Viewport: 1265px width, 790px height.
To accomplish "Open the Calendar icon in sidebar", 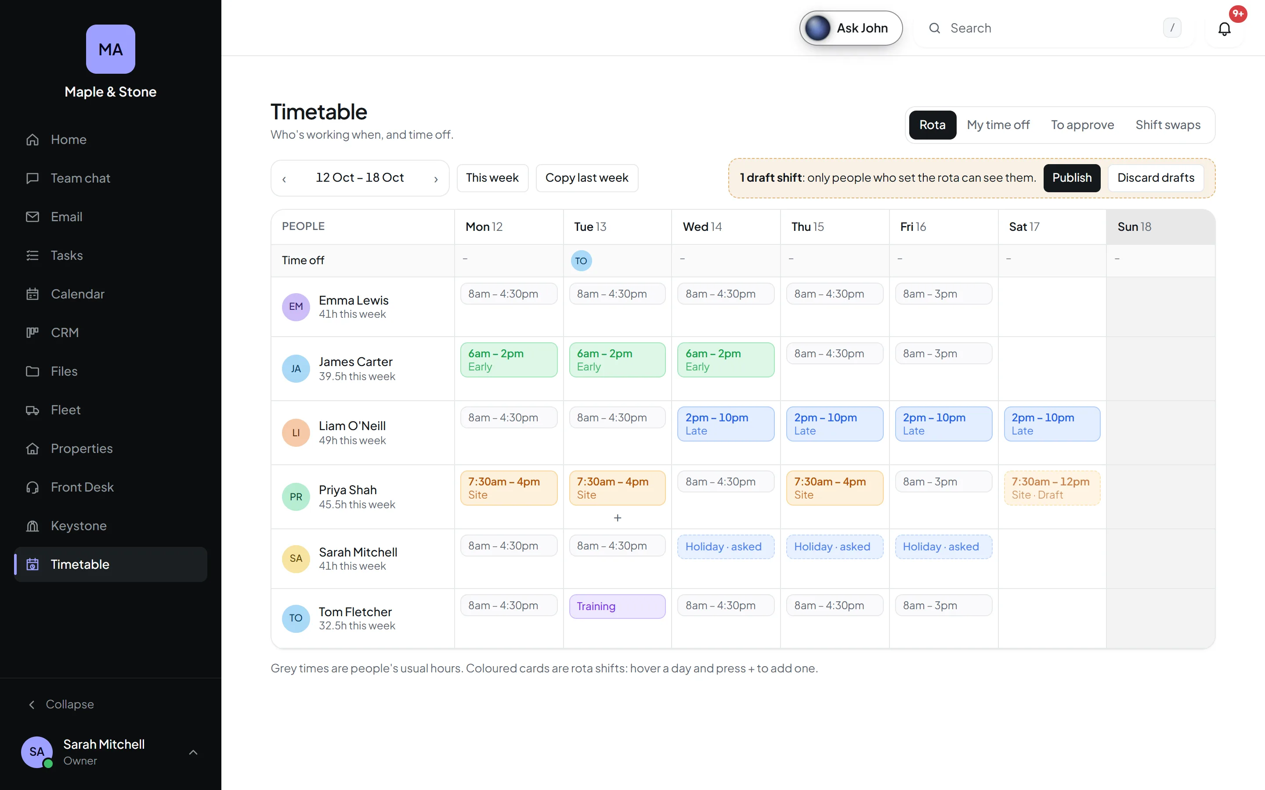I will (x=33, y=294).
